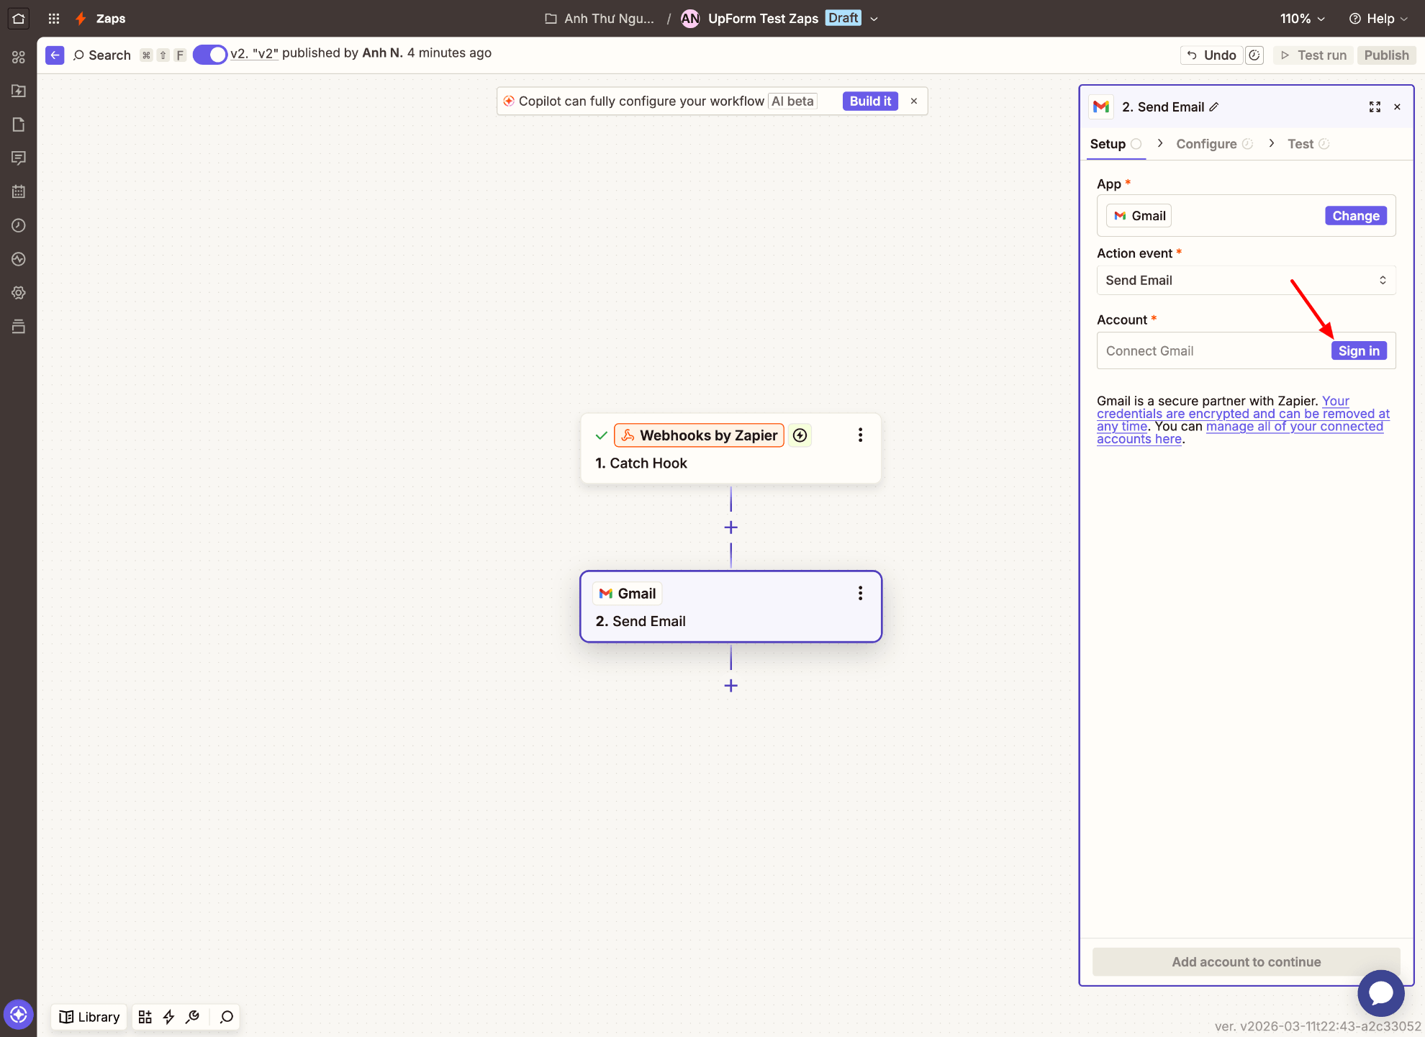Open manage all of your connected accounts link
This screenshot has height=1037, width=1425.
click(1240, 433)
